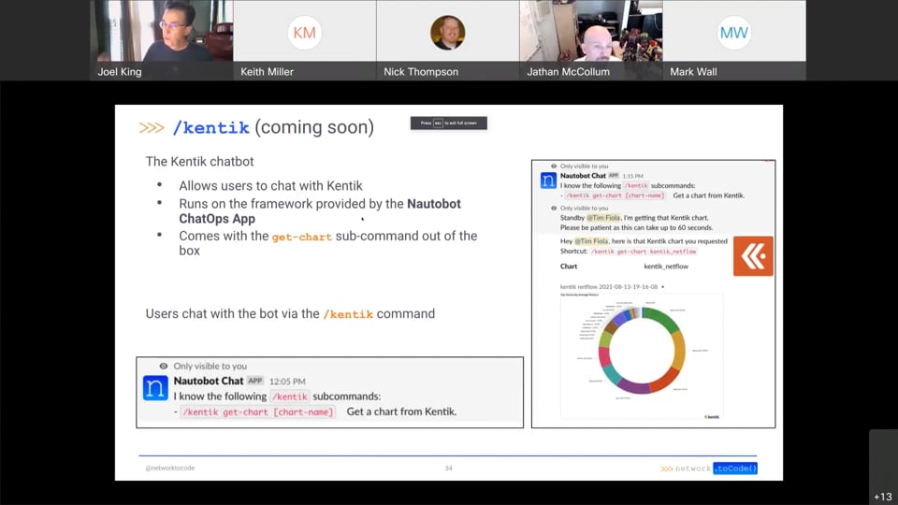Viewport: 898px width, 505px height.
Task: Click the Mark Wall name label
Action: pyautogui.click(x=693, y=72)
